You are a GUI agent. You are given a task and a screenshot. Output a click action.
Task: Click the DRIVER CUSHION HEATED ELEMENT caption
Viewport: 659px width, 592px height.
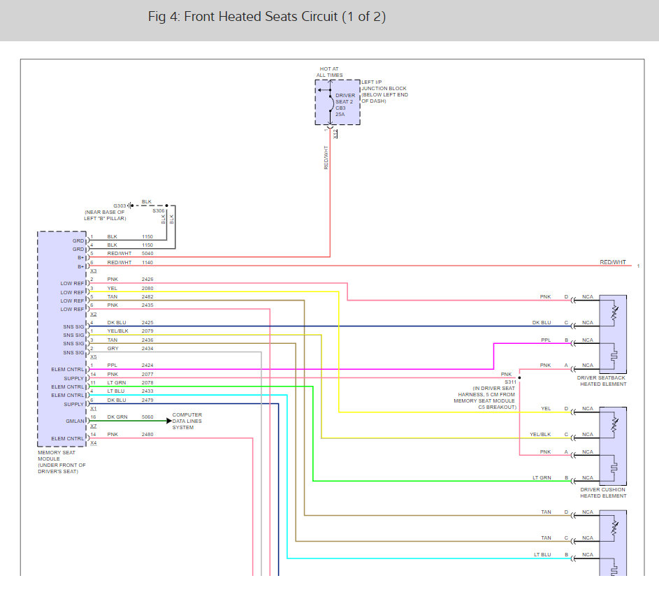click(x=603, y=493)
